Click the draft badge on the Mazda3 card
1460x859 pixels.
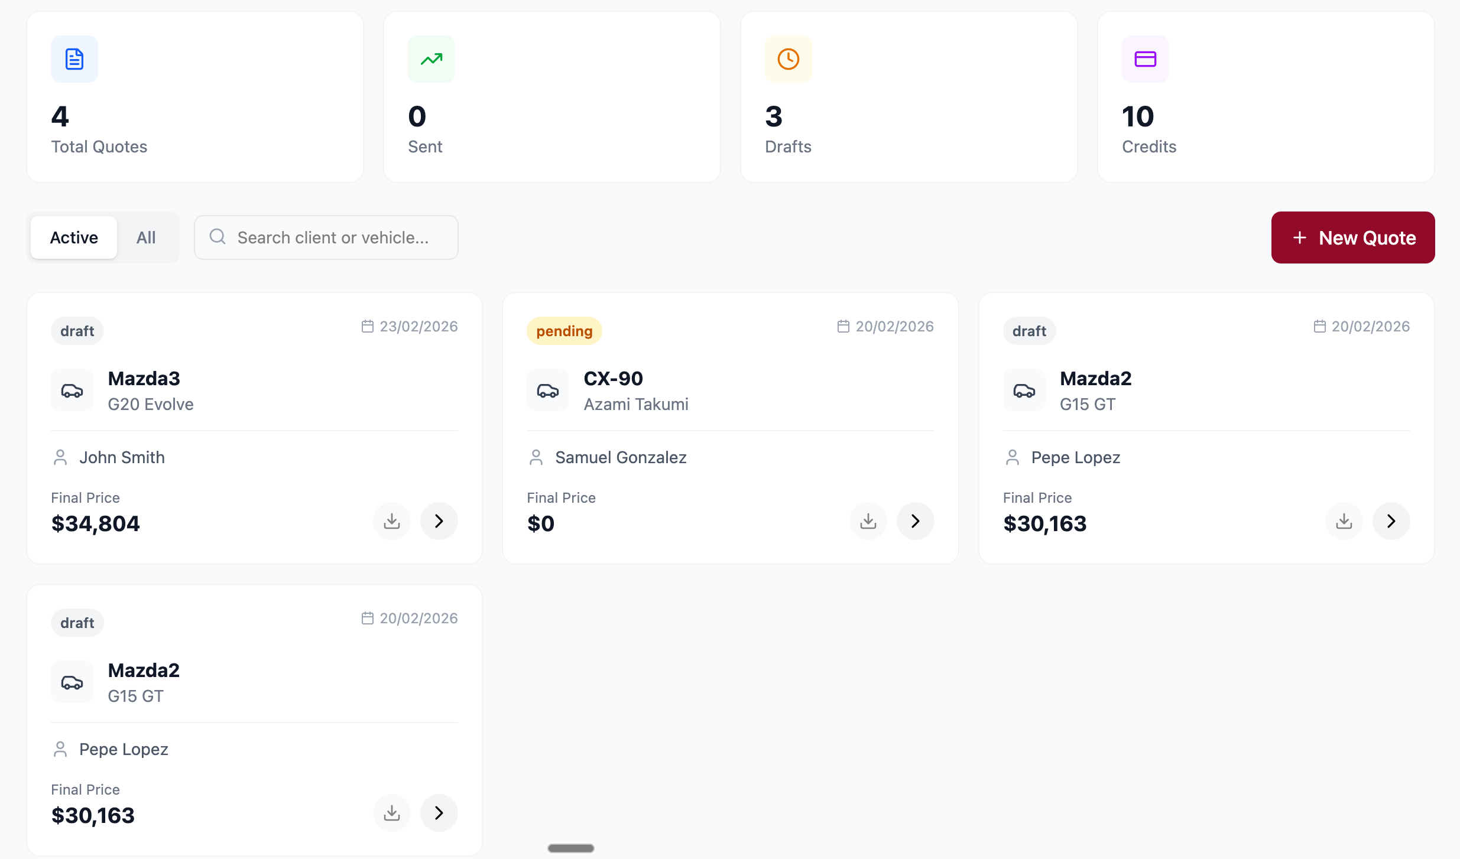click(77, 330)
